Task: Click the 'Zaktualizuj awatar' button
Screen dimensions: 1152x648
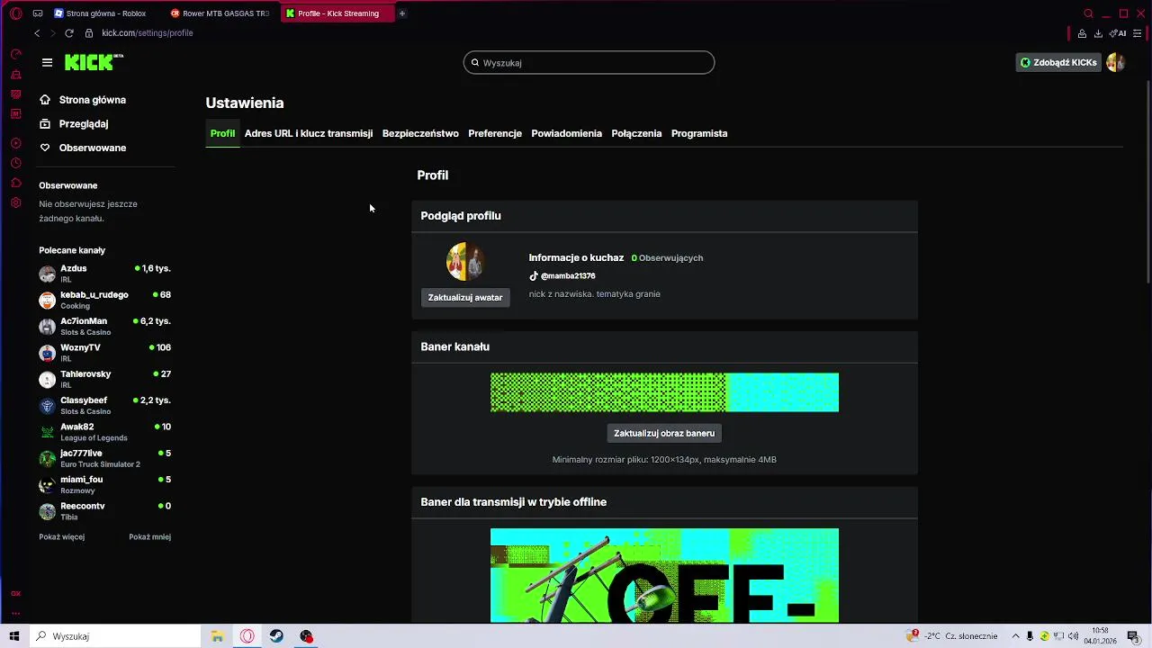Action: point(465,297)
